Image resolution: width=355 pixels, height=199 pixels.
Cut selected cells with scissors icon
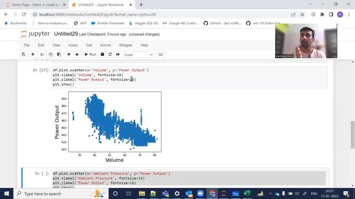click(42, 54)
